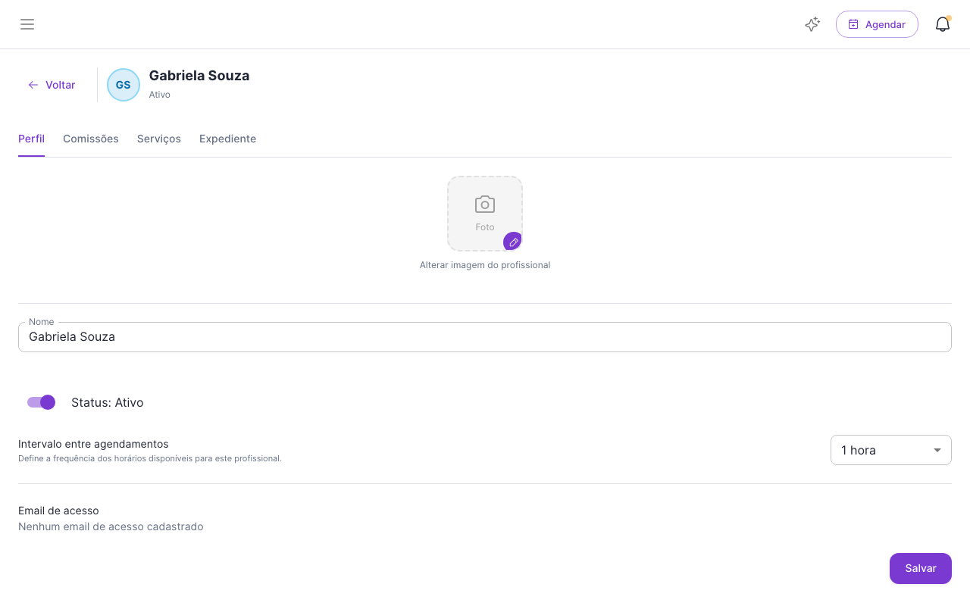Click the Foto upload placeholder
The width and height of the screenshot is (970, 606).
coord(485,214)
